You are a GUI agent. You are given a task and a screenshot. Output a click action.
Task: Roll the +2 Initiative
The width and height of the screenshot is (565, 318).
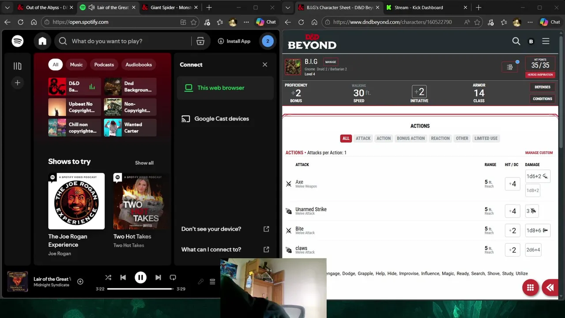point(419,92)
